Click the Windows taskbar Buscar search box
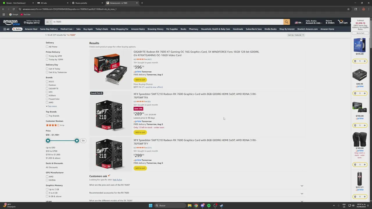 [170, 206]
